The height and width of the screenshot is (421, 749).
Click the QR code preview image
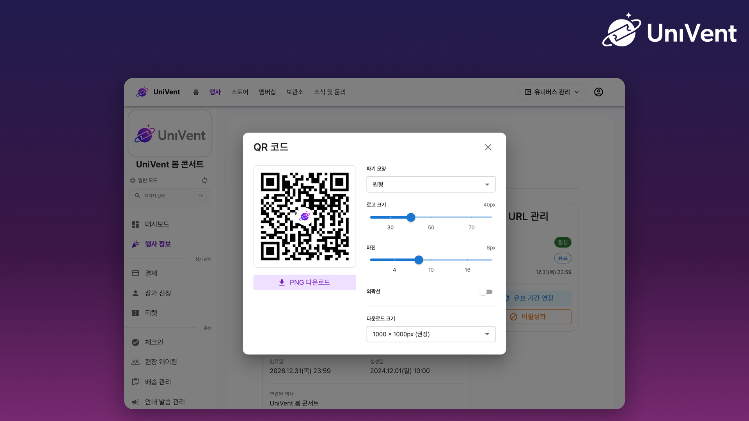[304, 216]
